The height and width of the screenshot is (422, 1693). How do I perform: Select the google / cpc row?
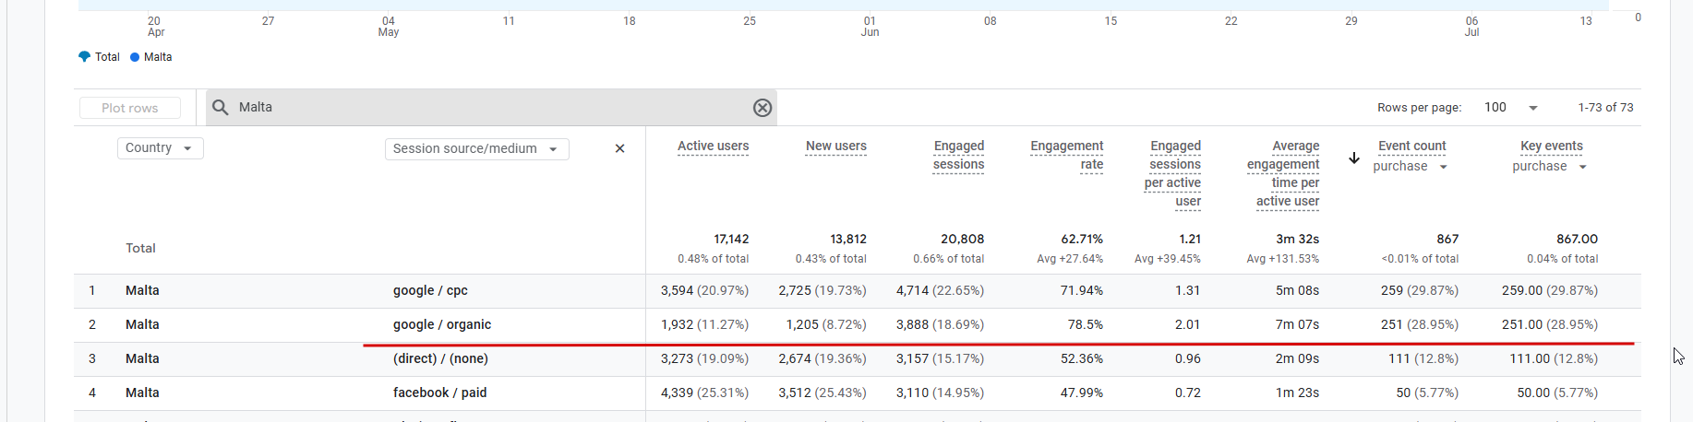click(x=857, y=291)
